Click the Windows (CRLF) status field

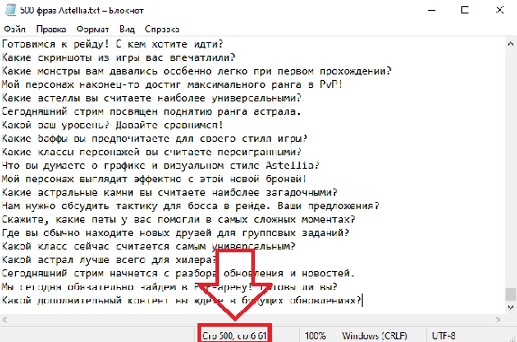(374, 336)
